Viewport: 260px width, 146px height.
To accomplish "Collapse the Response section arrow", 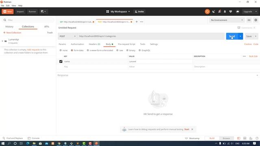I will point(257,75).
